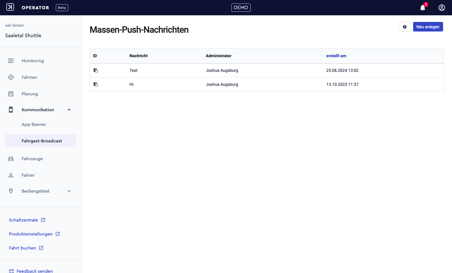
Task: Click the DEMO label in header
Action: click(241, 8)
